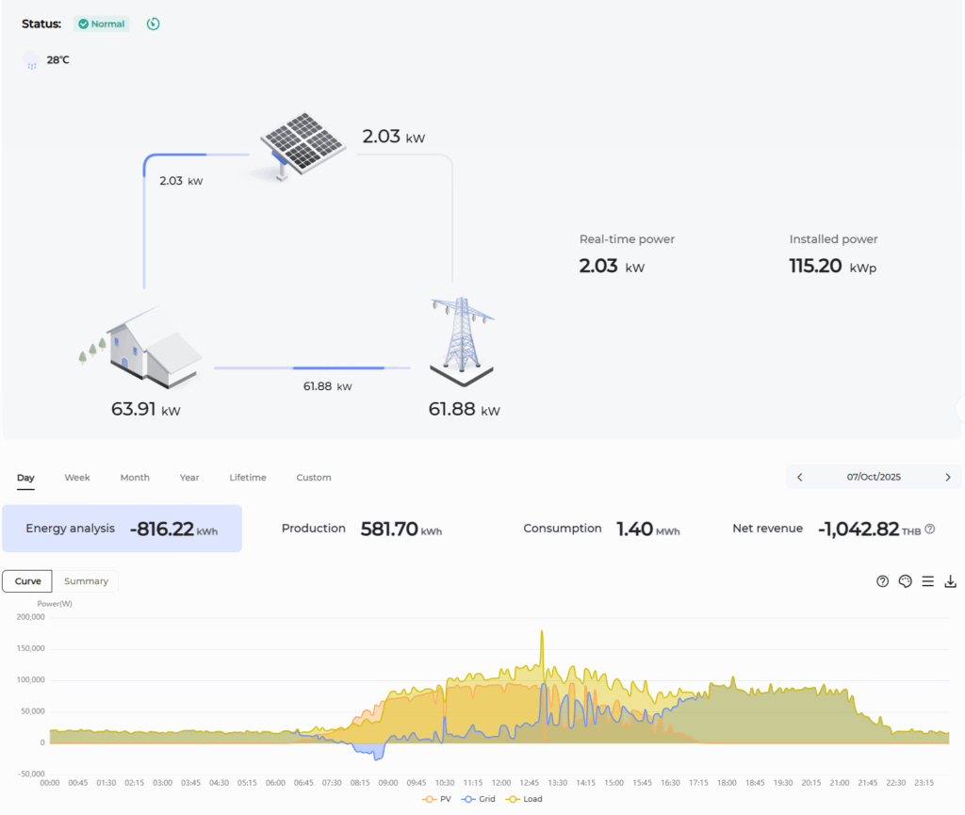Image resolution: width=965 pixels, height=815 pixels.
Task: Select the Summary view button
Action: coord(86,581)
